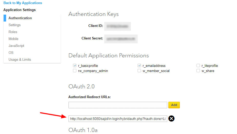This screenshot has width=237, height=134.
Task: Enable the w_share permission checkbox
Action: click(x=198, y=71)
